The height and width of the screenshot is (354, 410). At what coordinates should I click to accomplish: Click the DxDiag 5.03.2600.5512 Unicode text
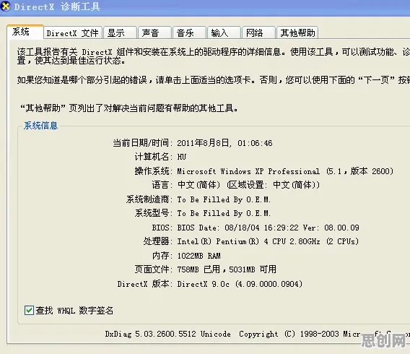pos(168,334)
